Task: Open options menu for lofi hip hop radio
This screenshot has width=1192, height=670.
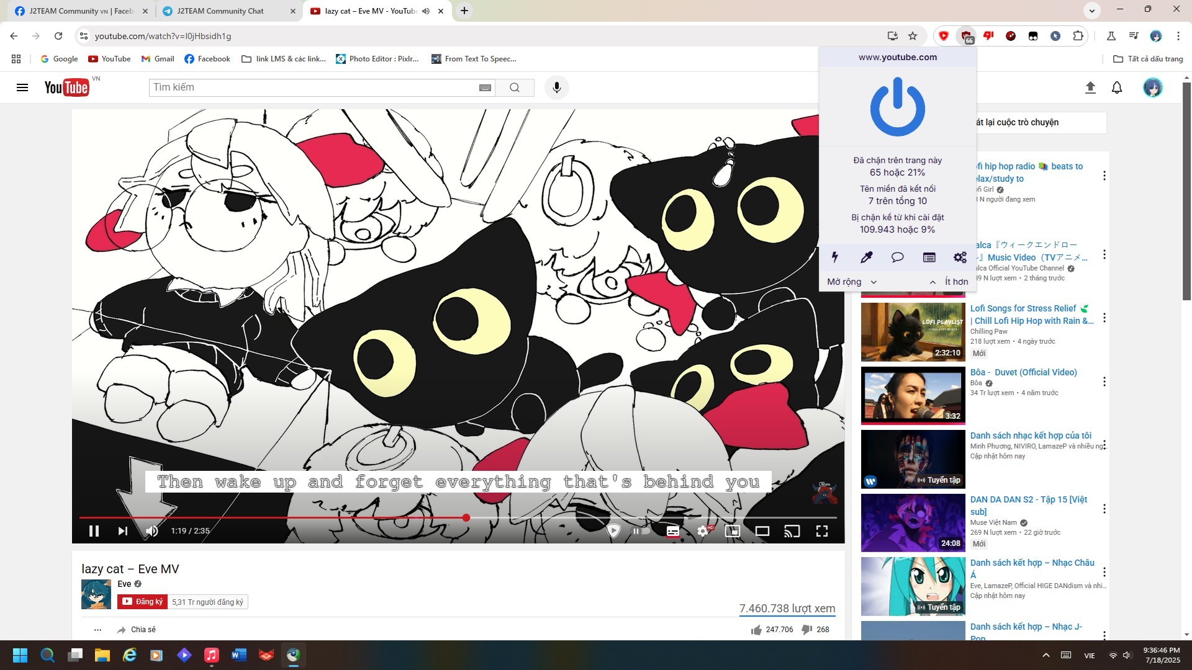Action: click(1104, 176)
